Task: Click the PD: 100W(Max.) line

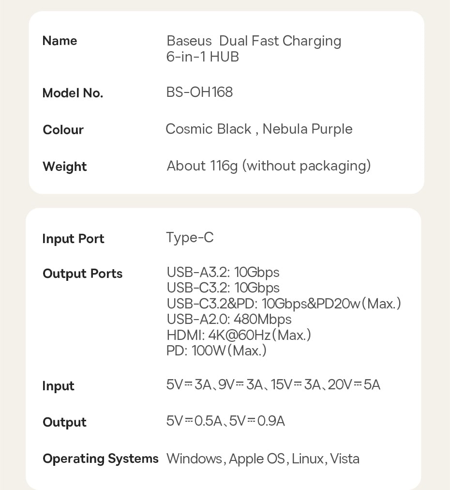Action: (x=216, y=351)
